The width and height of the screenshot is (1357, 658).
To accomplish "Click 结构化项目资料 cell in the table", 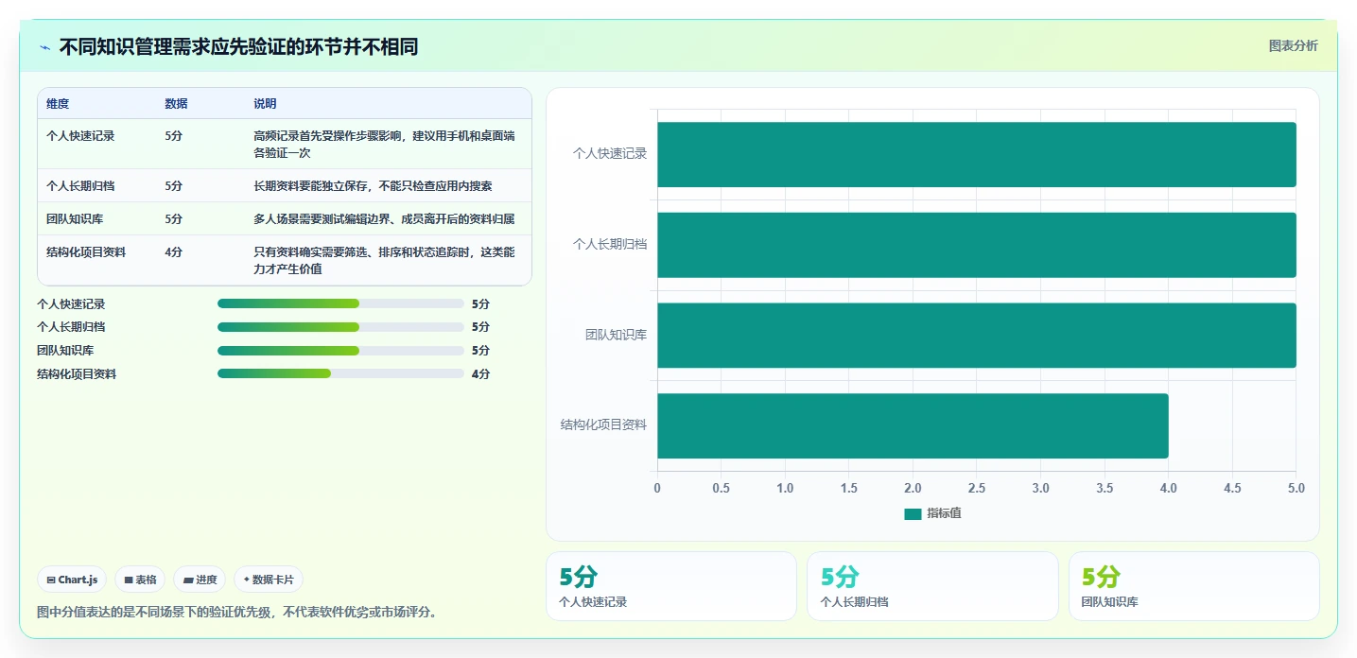I will tap(86, 252).
